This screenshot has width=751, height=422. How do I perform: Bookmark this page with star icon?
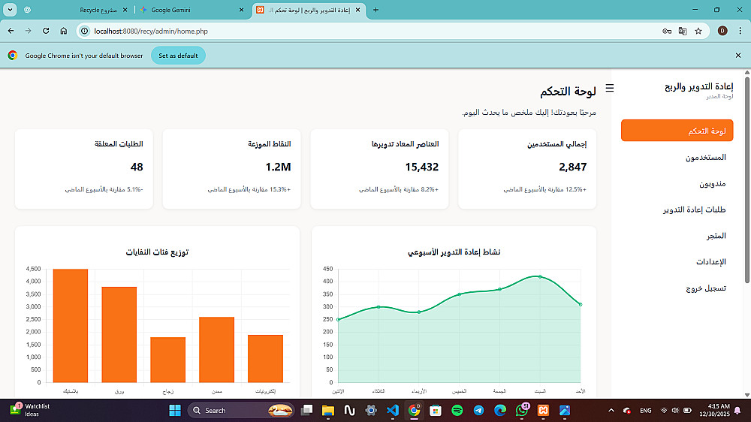(x=698, y=31)
